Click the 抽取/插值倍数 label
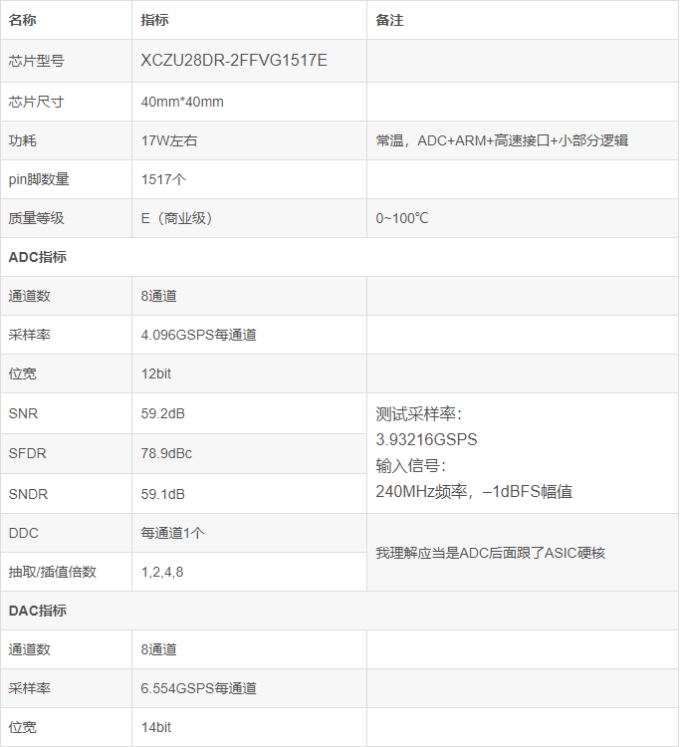The image size is (680, 747). click(x=53, y=572)
